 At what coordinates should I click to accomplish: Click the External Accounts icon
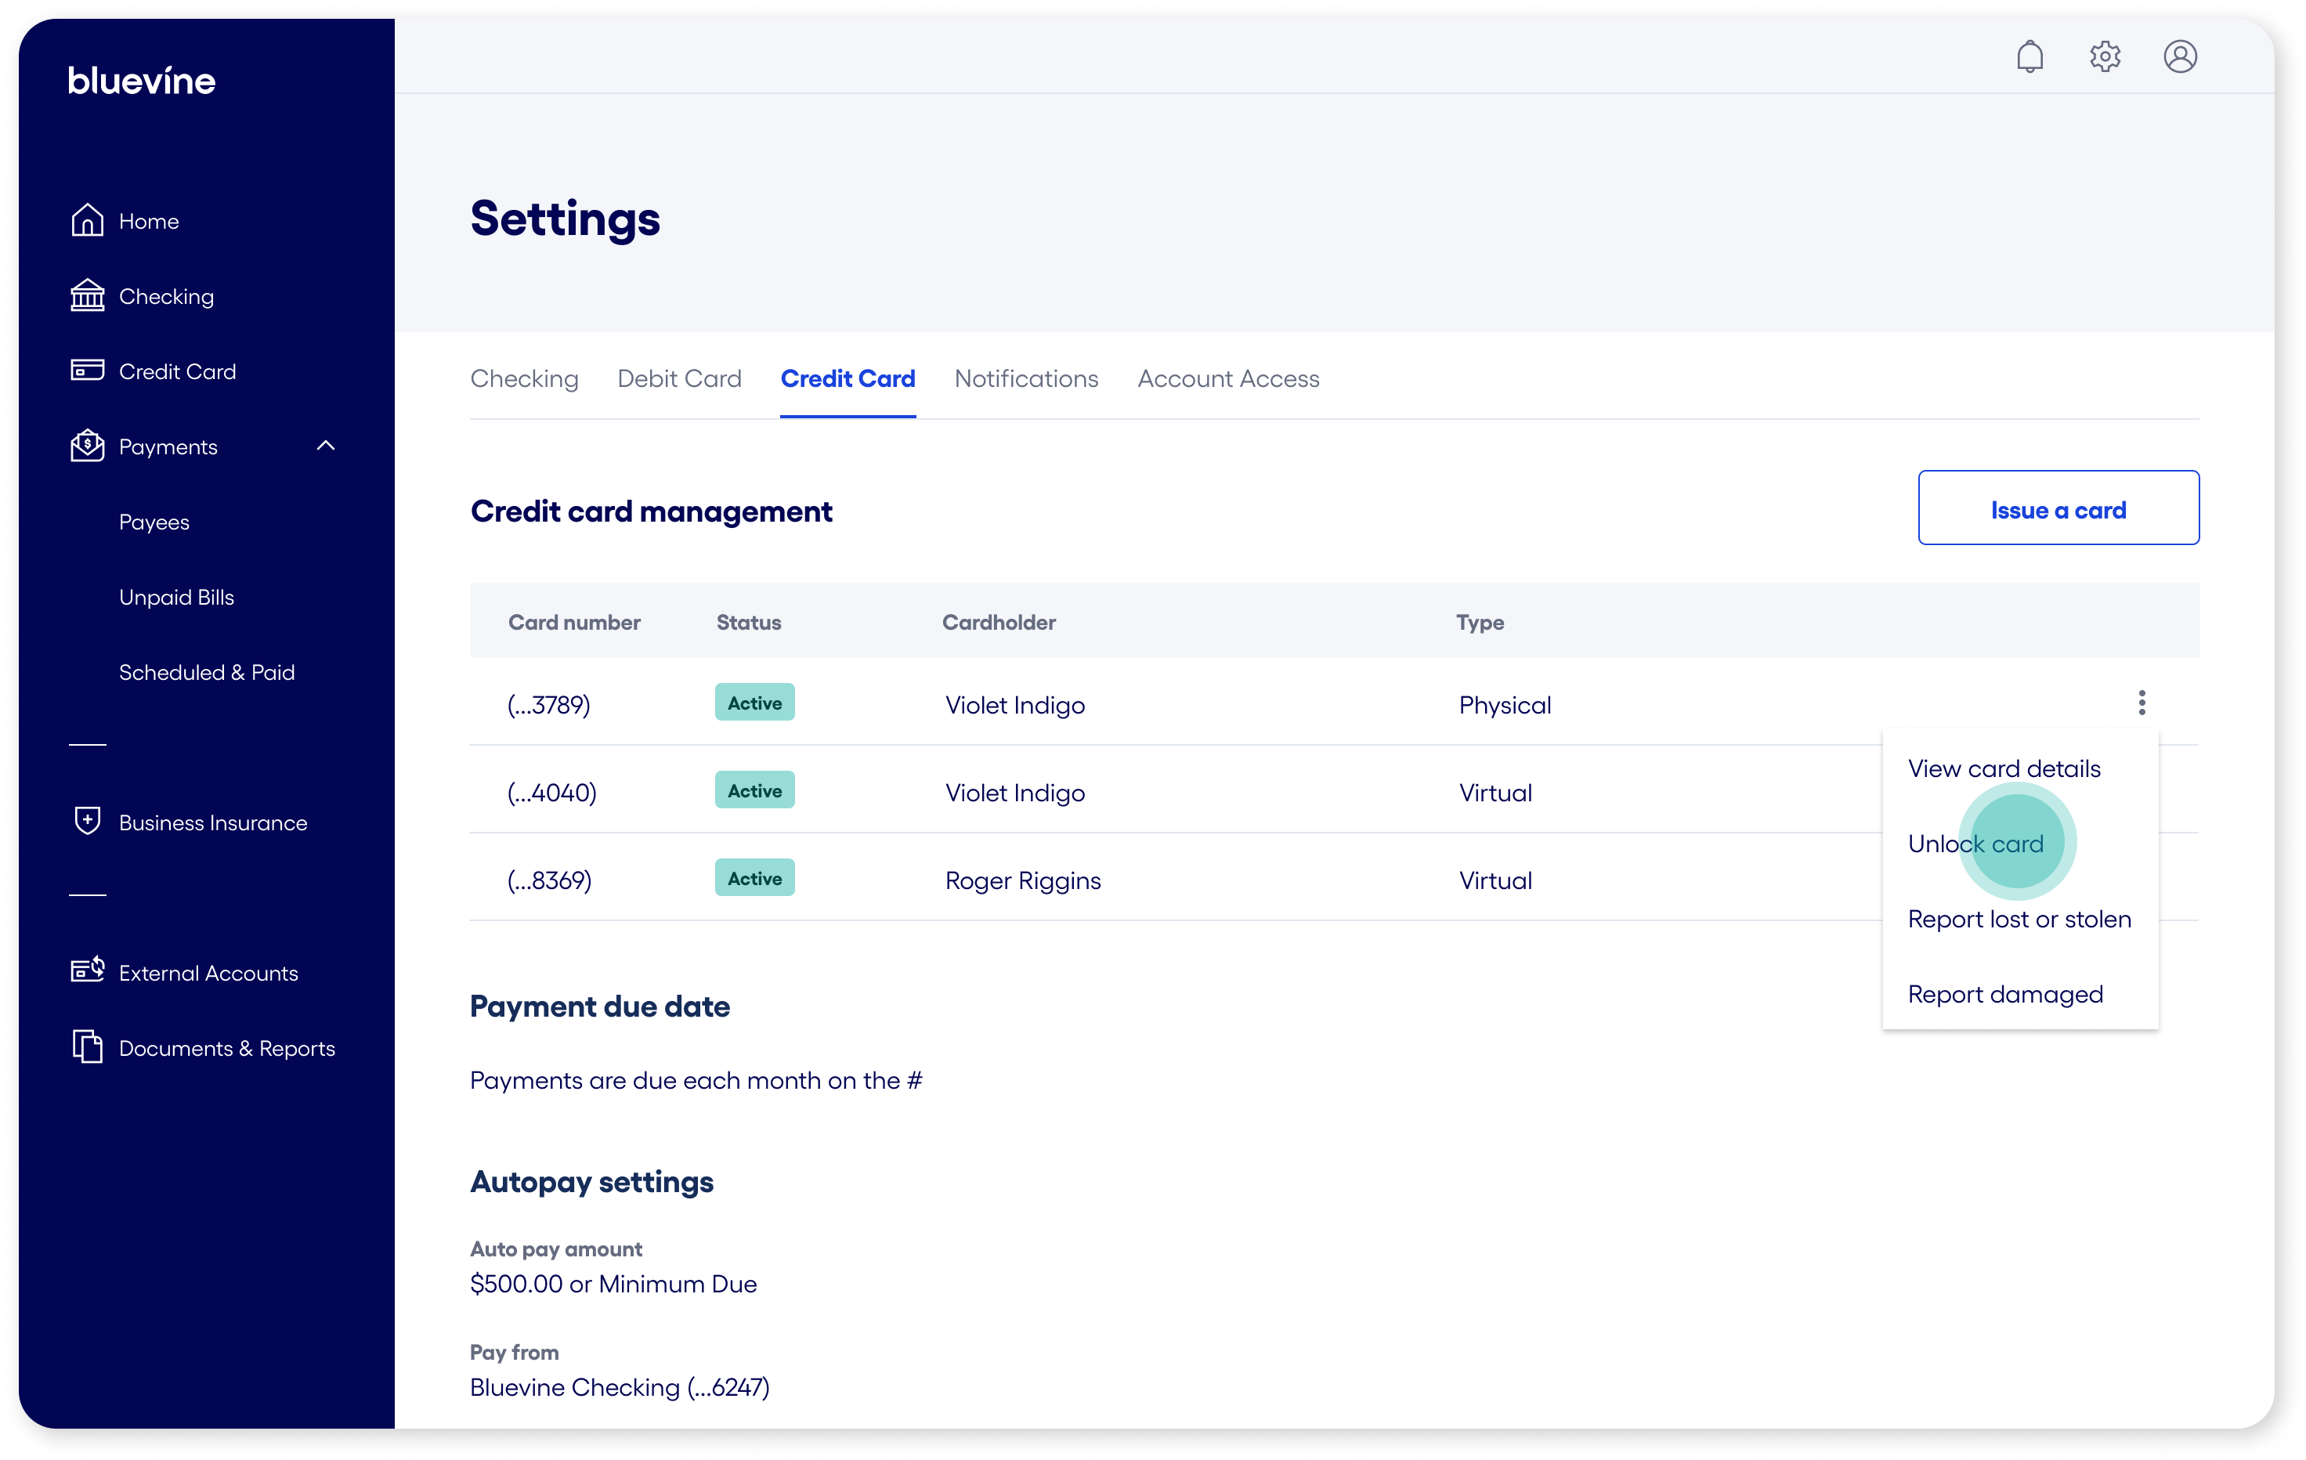(87, 970)
